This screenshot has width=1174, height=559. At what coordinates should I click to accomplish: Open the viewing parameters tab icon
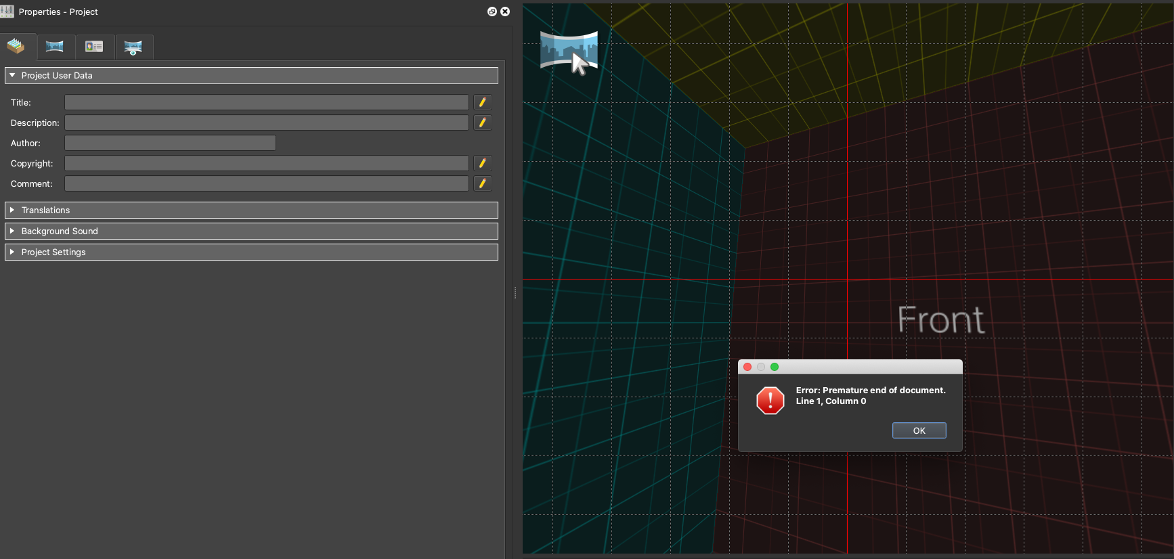point(133,47)
